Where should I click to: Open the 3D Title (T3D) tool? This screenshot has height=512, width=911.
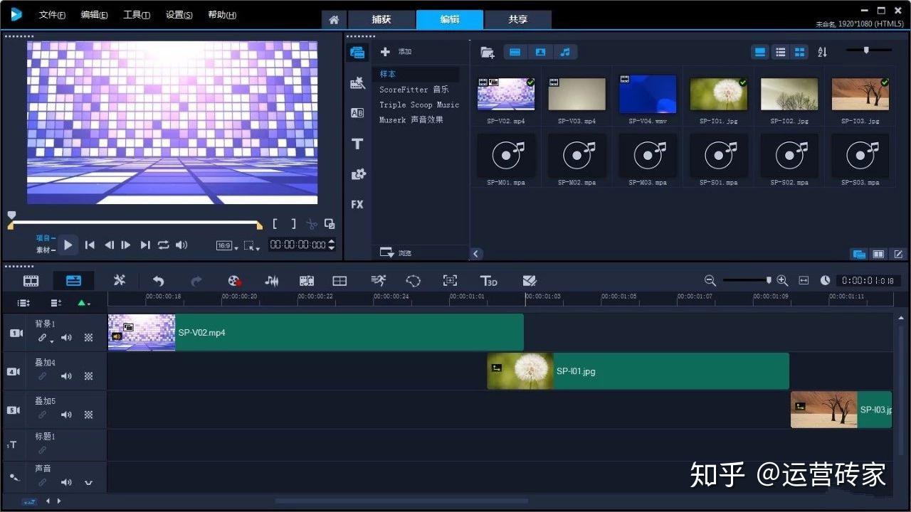[x=488, y=280]
